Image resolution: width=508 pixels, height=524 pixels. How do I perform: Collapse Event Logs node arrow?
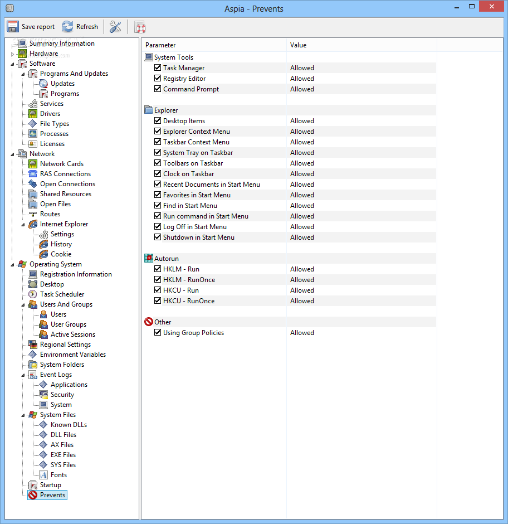pyautogui.click(x=23, y=375)
